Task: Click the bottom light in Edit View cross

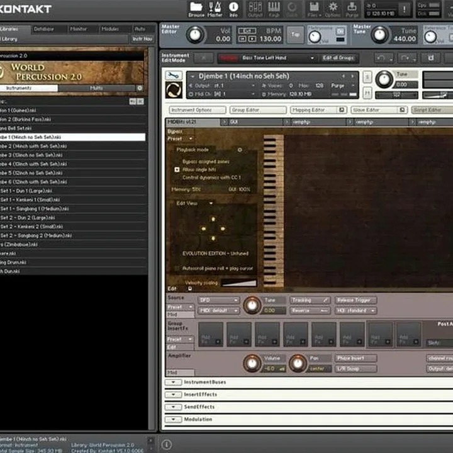Action: [x=213, y=238]
